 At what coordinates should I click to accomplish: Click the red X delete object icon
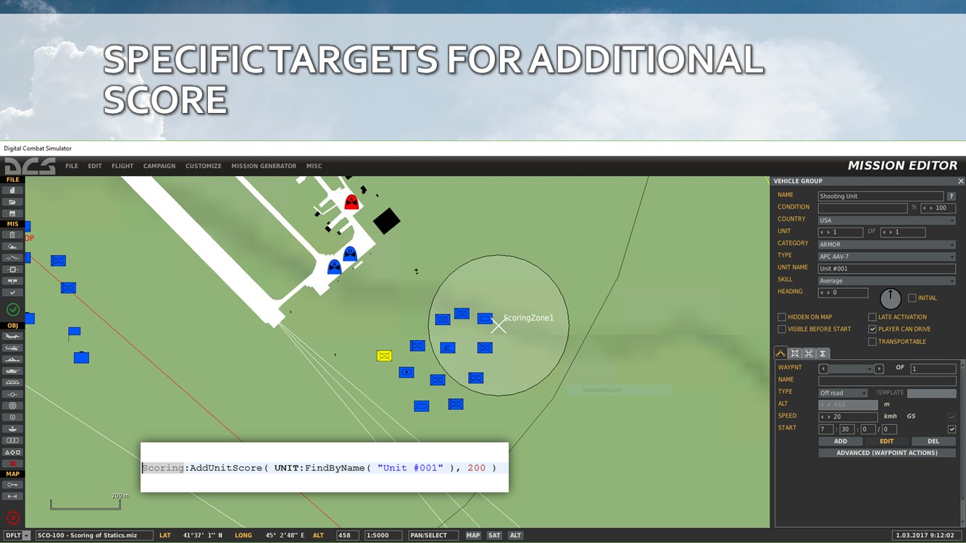pos(12,463)
